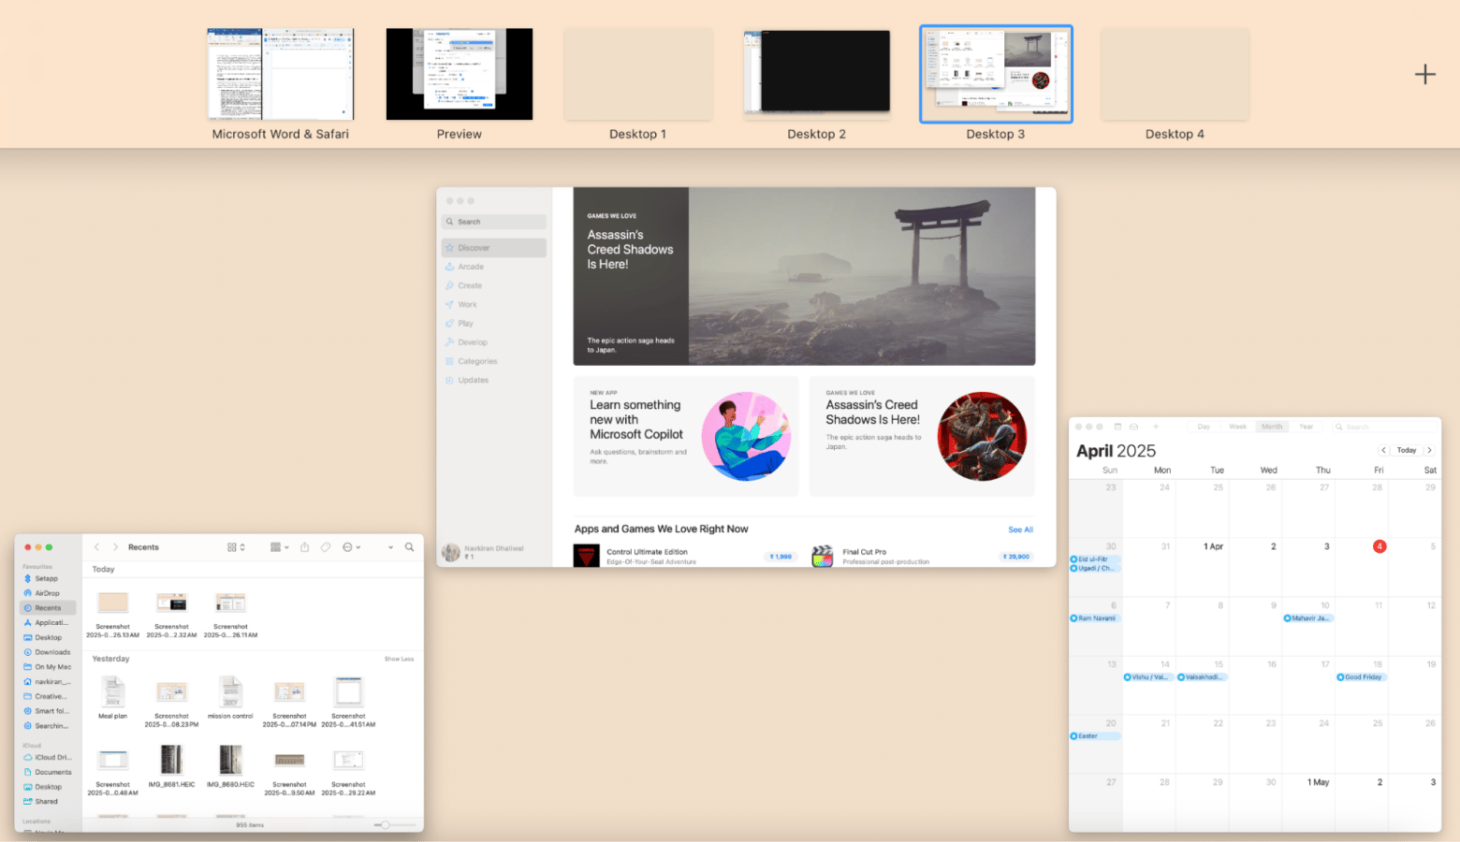
Task: Select the Arcade item in App Store sidebar
Action: pos(471,267)
